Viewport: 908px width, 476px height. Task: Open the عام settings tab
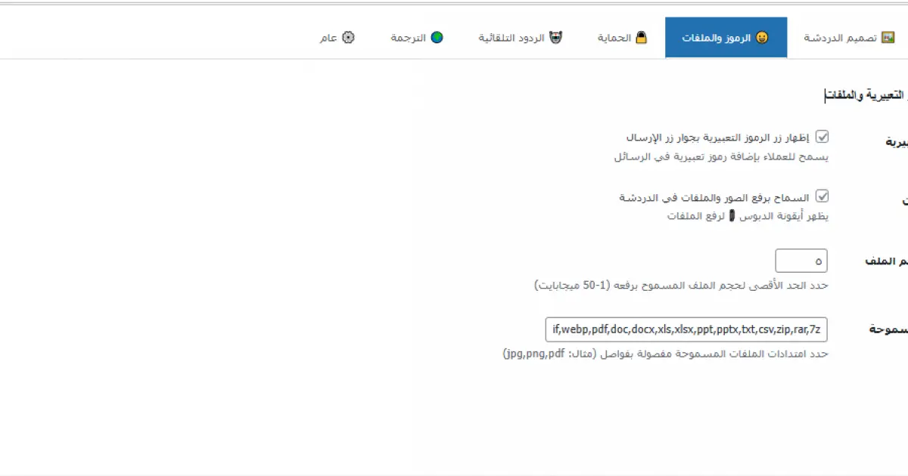(x=337, y=38)
